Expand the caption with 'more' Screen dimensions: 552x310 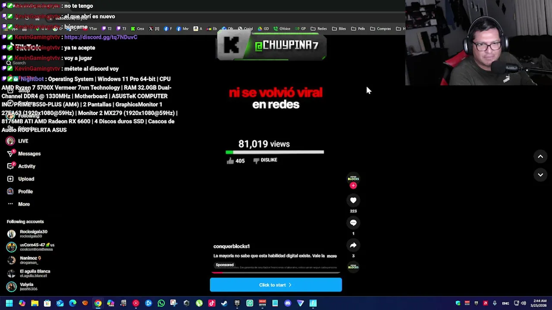click(x=332, y=256)
